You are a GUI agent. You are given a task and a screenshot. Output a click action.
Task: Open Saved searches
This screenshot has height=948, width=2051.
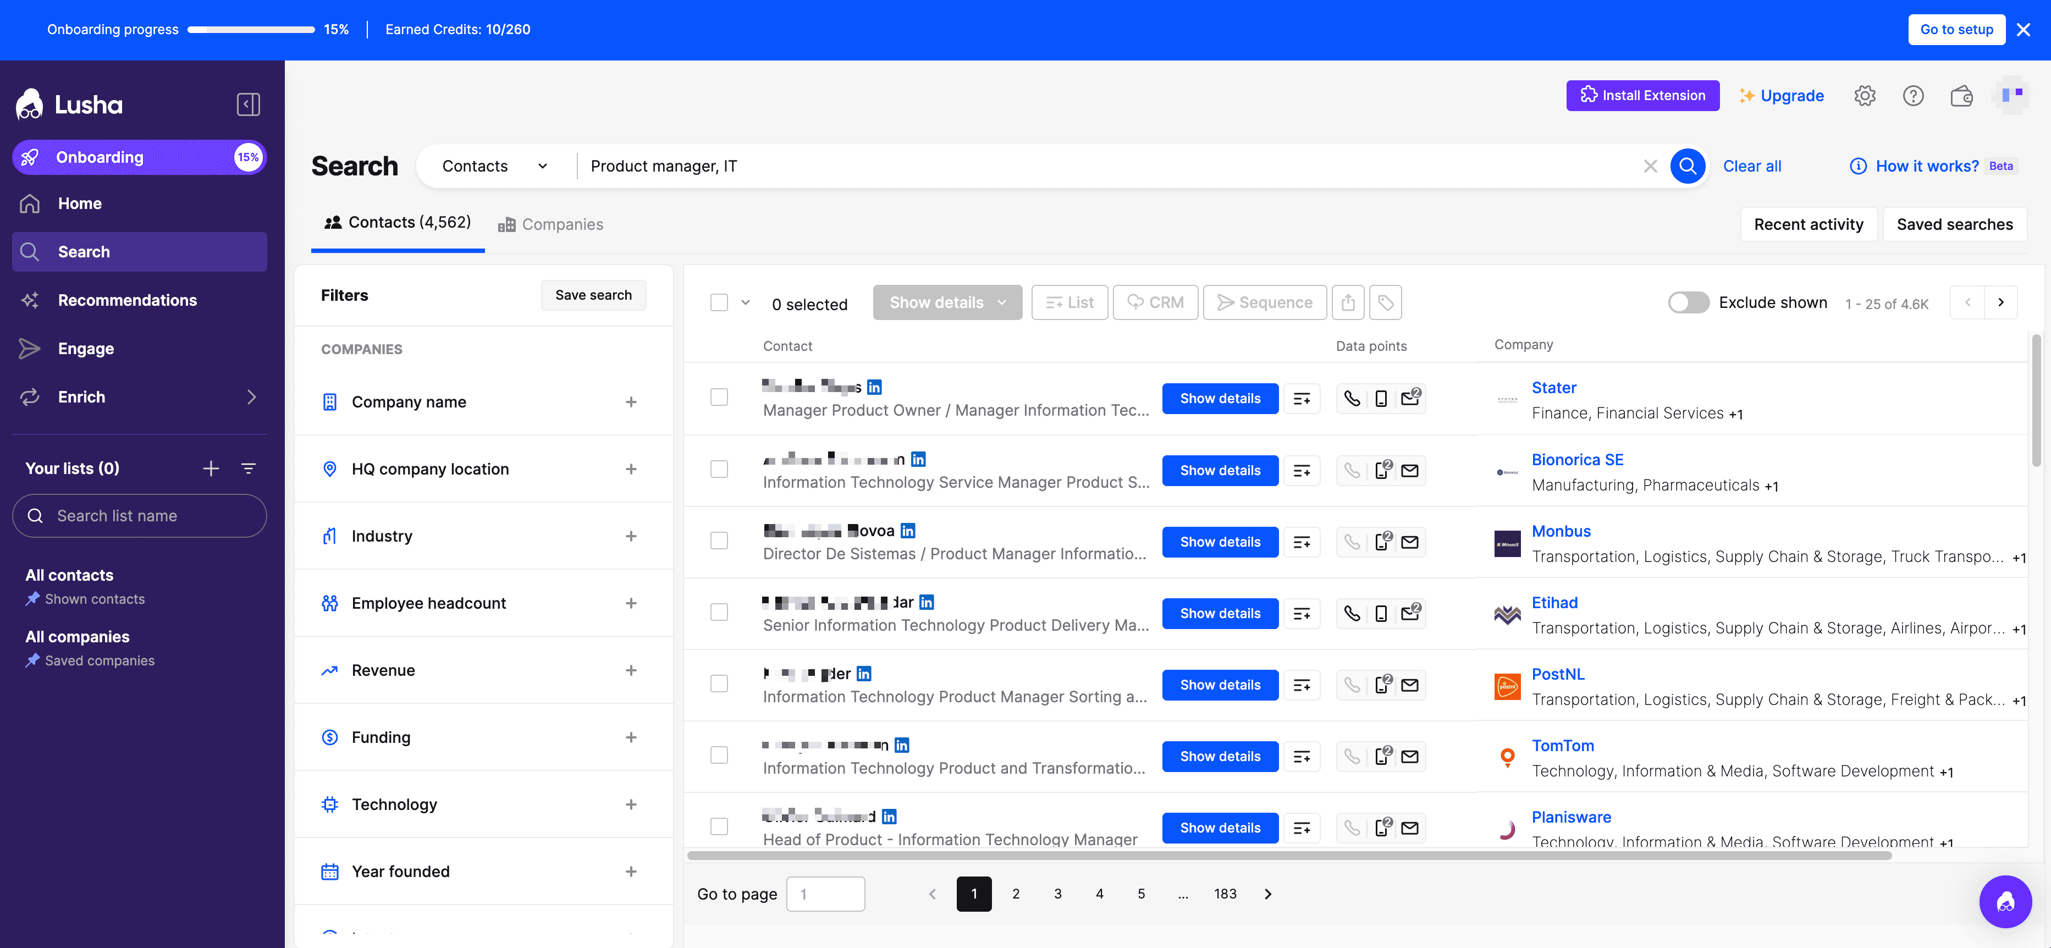pos(1954,224)
